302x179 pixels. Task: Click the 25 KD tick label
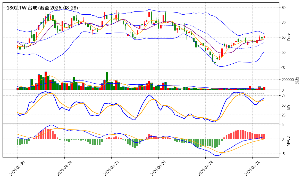[283, 115]
